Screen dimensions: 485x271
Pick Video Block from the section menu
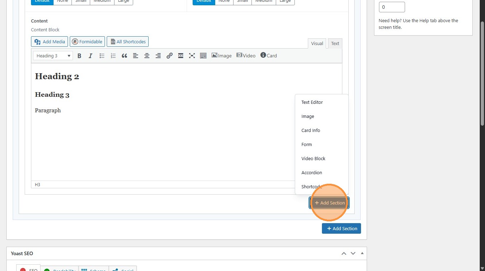point(322,158)
